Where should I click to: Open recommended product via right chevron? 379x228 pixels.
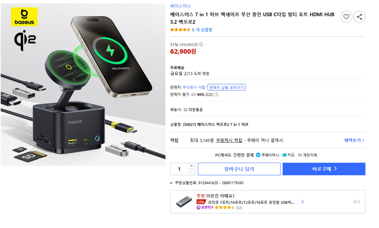point(303,202)
